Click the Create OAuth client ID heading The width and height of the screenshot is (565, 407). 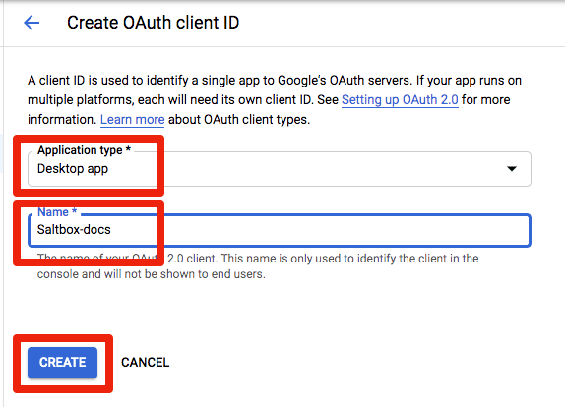click(x=154, y=23)
